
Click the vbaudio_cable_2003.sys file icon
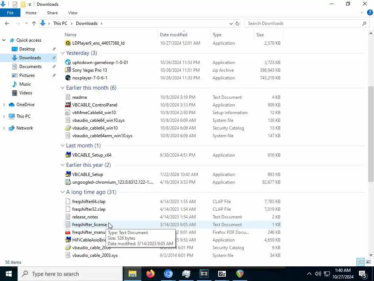[68, 255]
